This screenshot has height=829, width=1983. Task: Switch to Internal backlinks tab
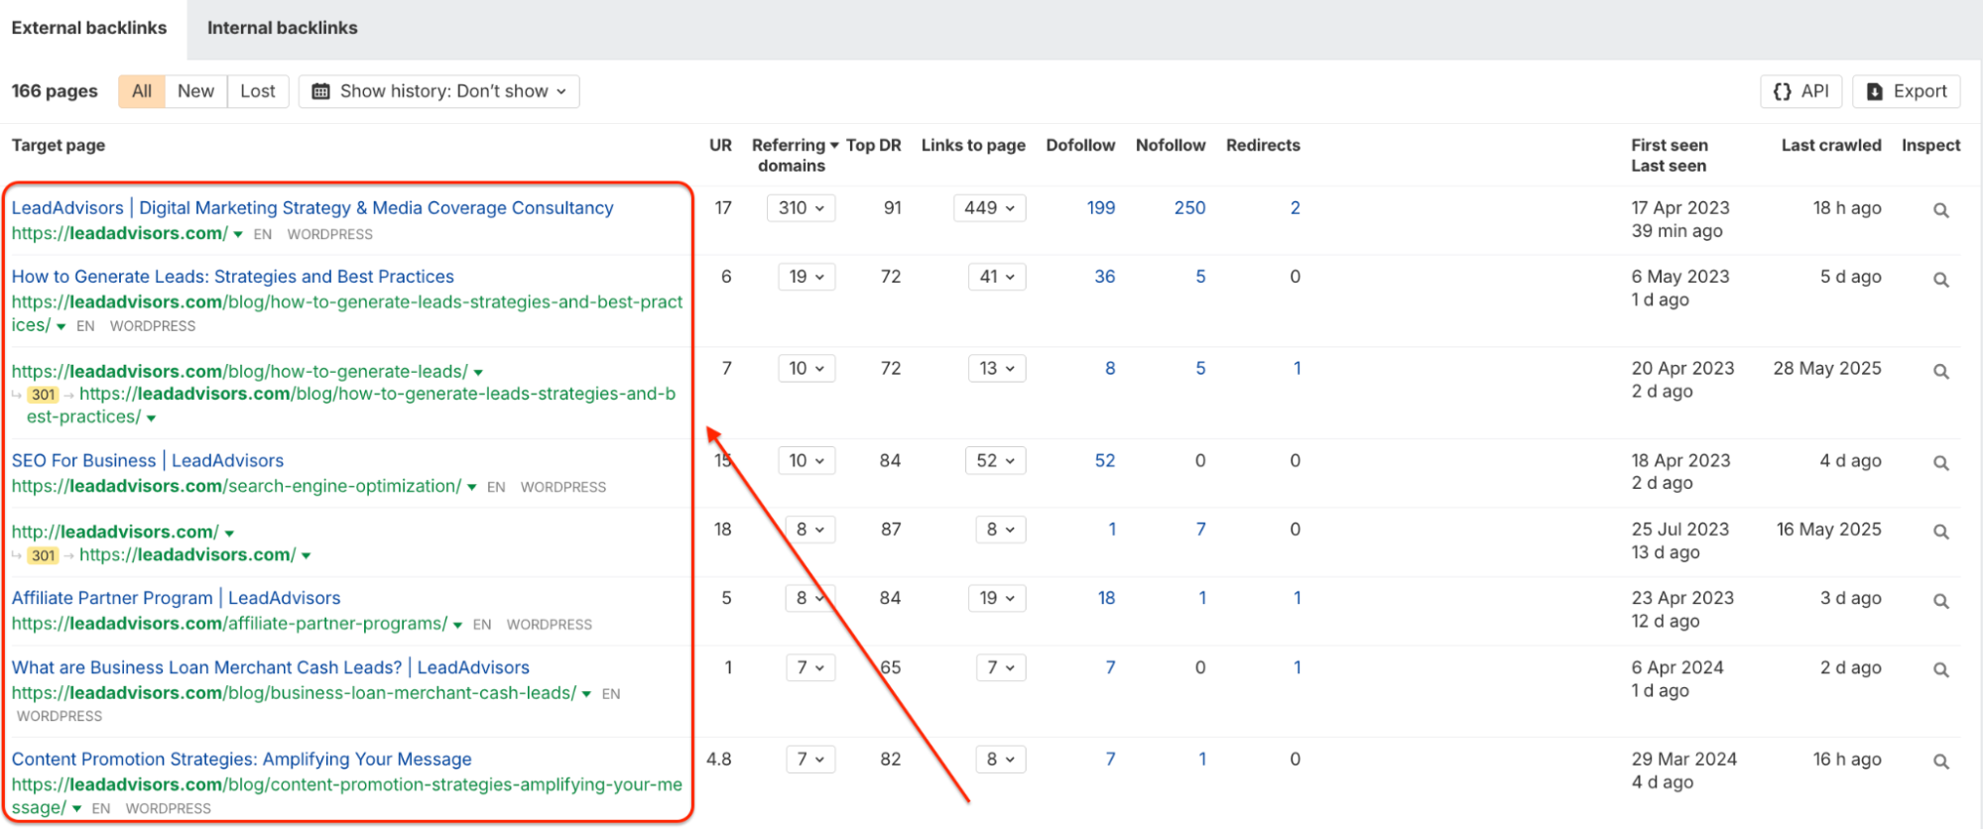point(282,28)
